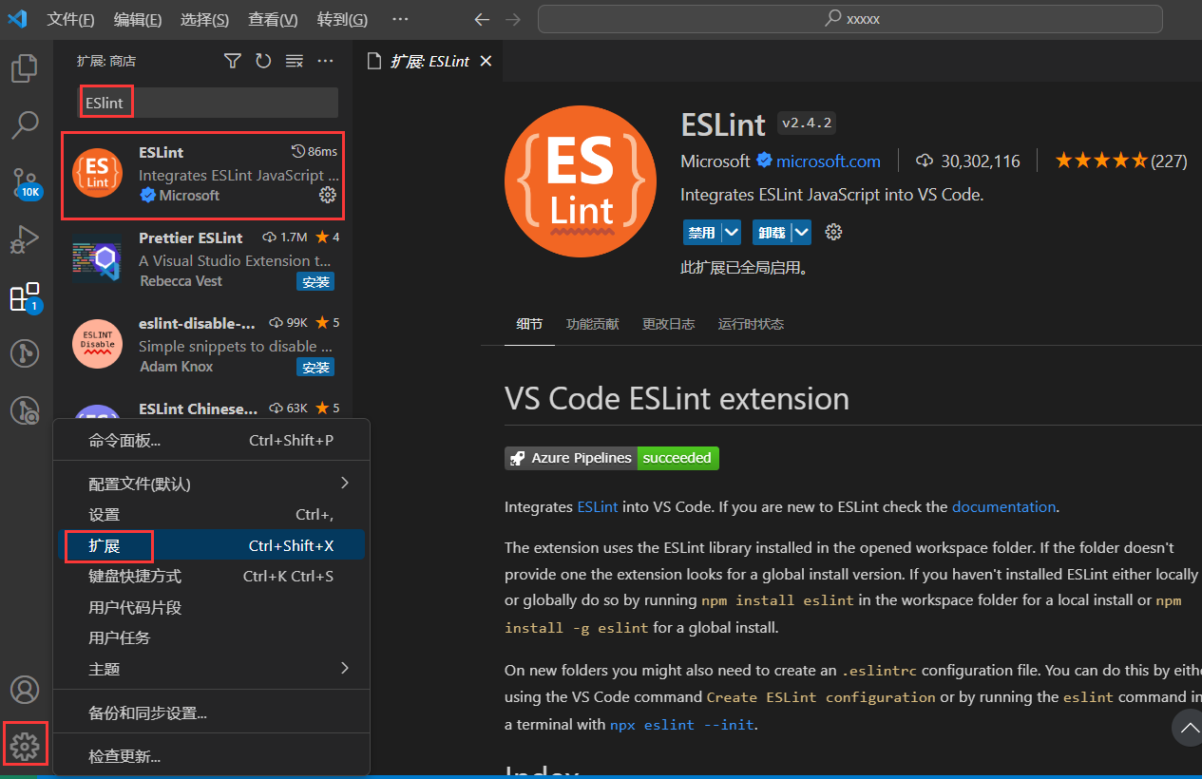Image resolution: width=1202 pixels, height=779 pixels.
Task: Select 键盘快捷方式 from the menu
Action: tap(134, 577)
